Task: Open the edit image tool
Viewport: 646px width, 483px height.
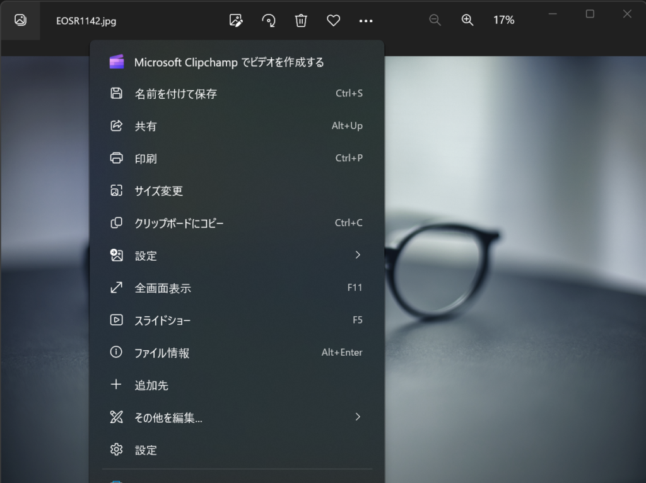Action: coord(236,20)
